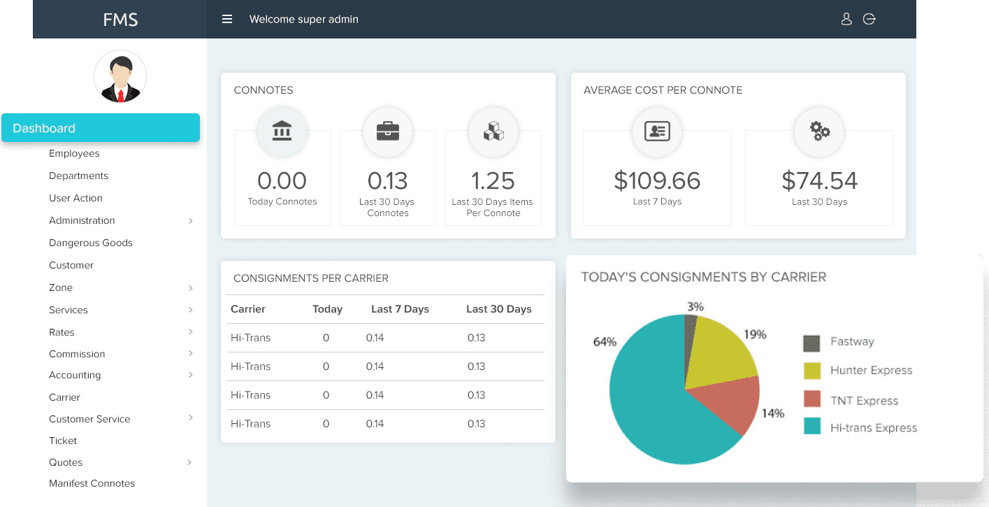
Task: Click the gears icon above $74.54
Action: point(819,131)
